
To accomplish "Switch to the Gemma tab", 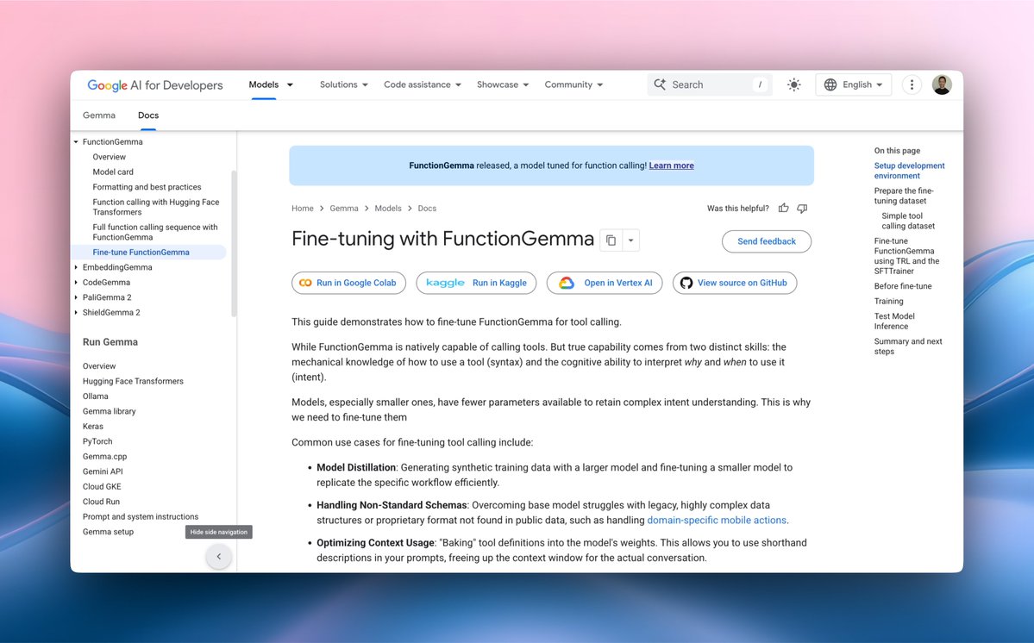I will (99, 115).
